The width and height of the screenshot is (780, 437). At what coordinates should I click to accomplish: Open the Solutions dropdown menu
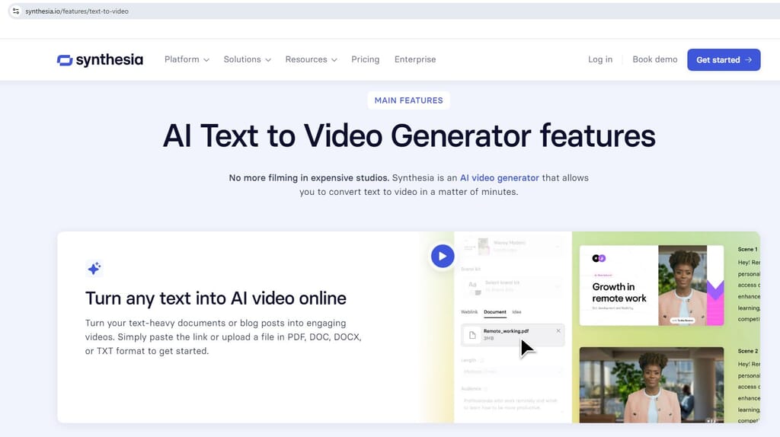247,59
